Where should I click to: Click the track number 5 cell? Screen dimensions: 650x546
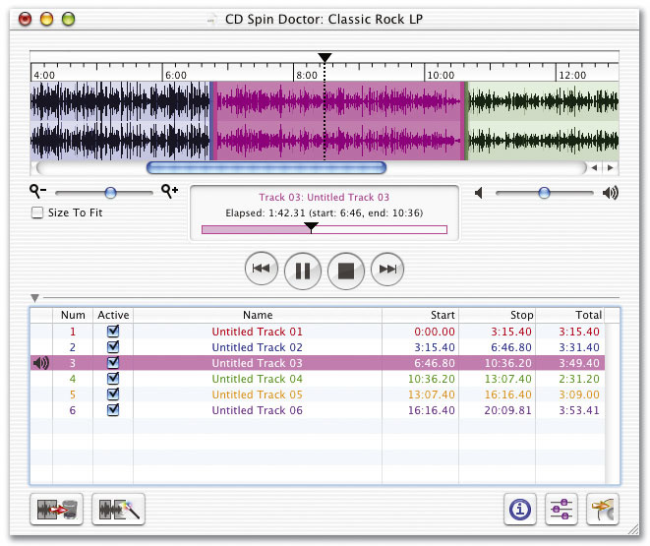[73, 394]
